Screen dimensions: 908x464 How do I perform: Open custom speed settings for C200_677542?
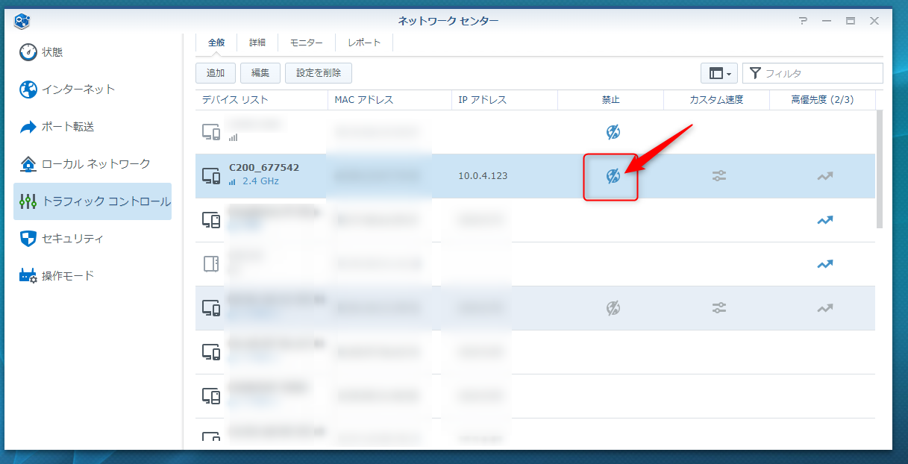click(x=718, y=176)
